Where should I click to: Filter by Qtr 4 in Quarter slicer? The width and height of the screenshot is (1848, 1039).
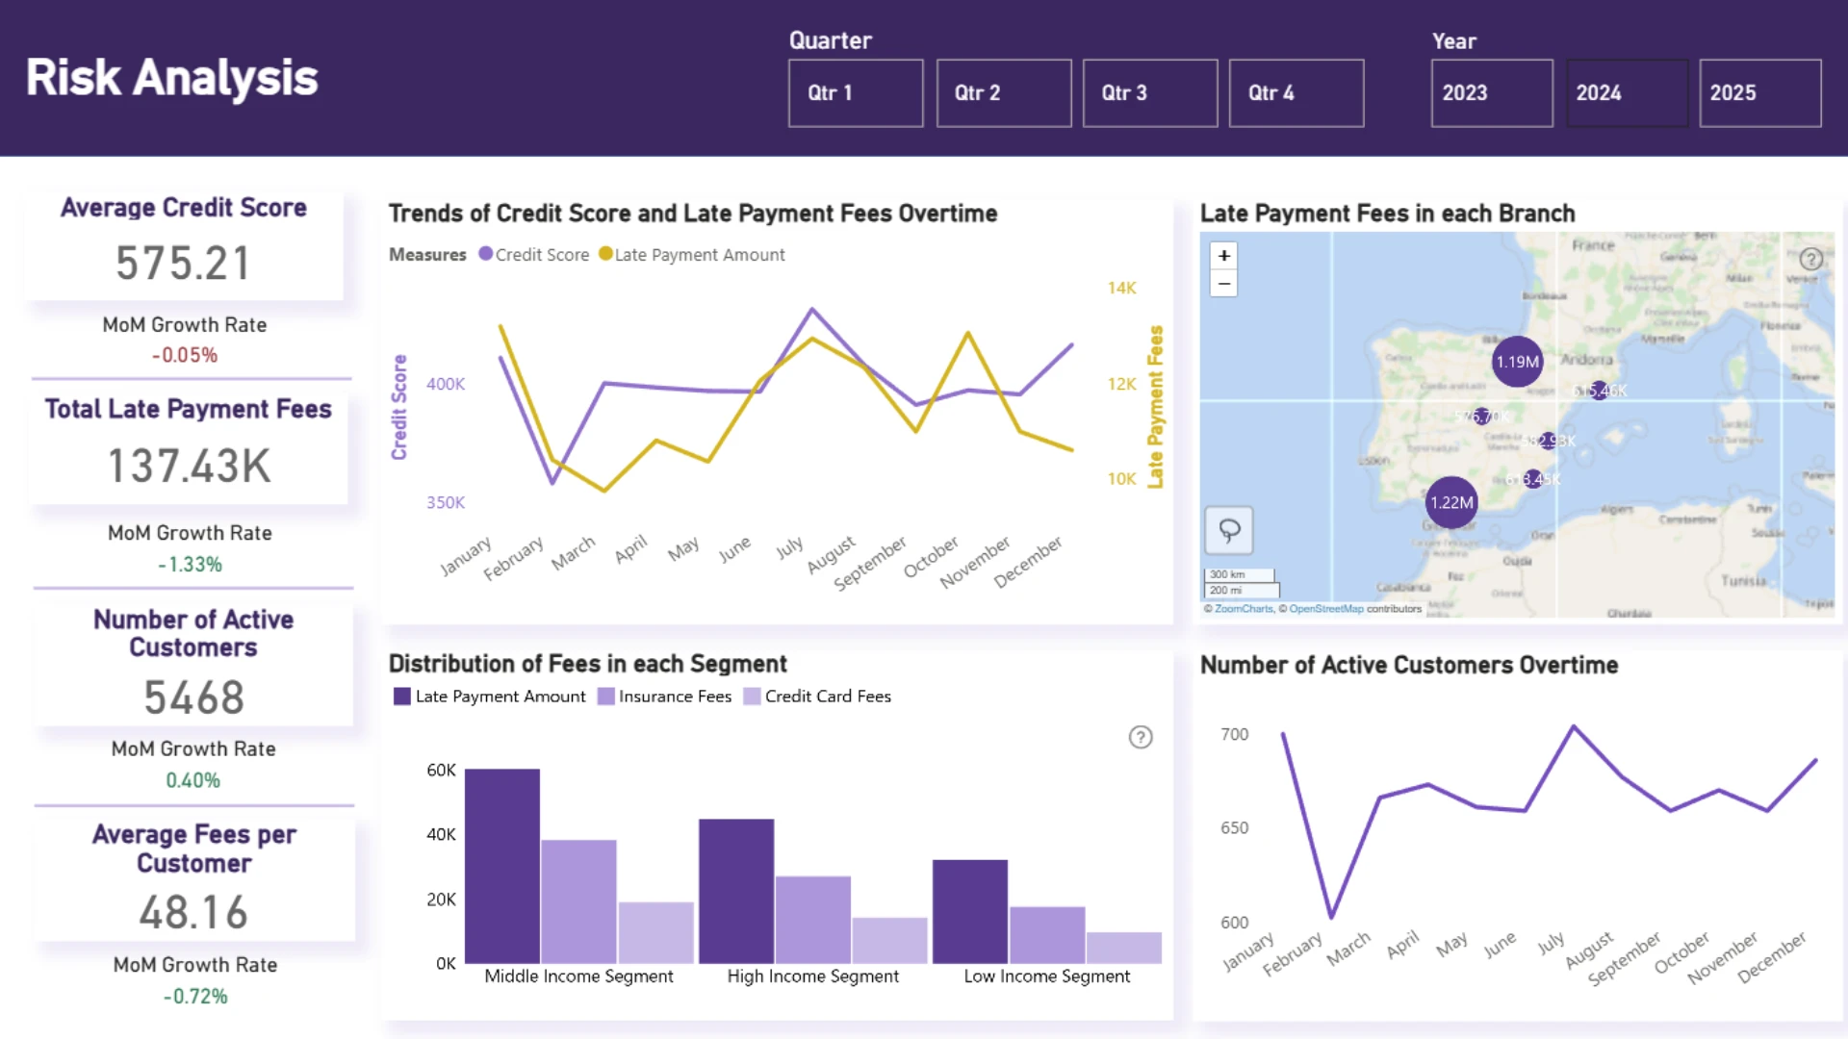tap(1296, 93)
